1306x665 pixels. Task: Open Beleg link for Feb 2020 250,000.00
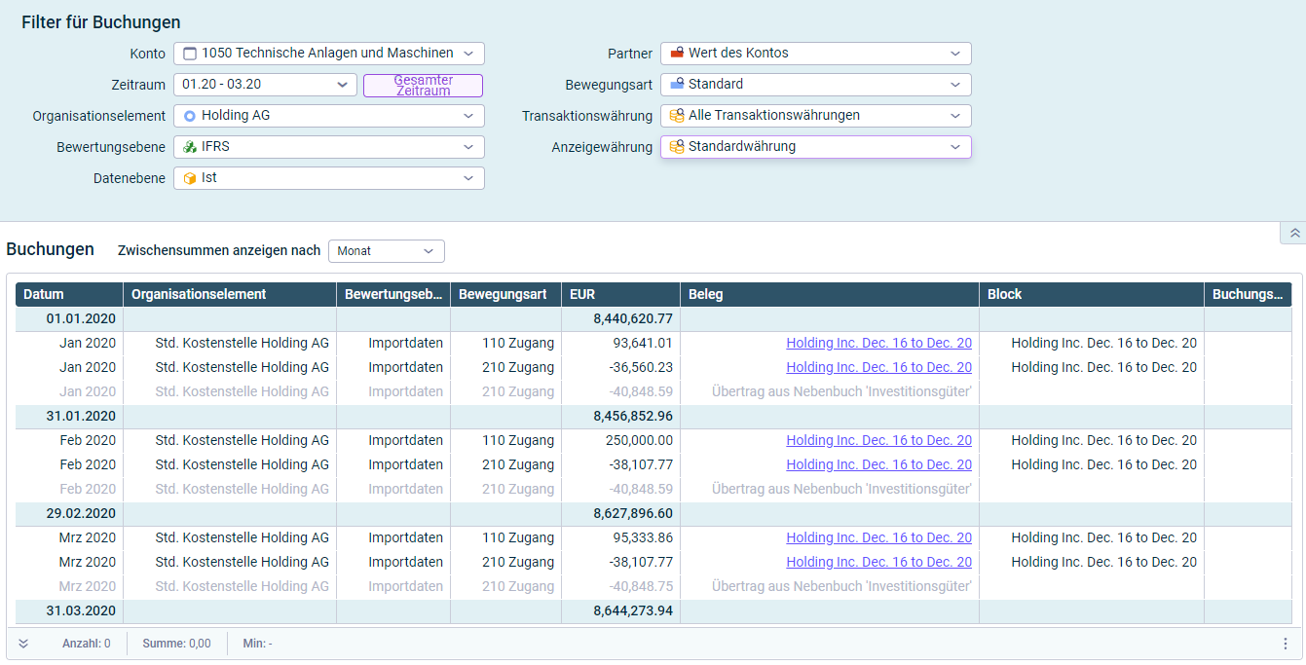[x=878, y=440]
